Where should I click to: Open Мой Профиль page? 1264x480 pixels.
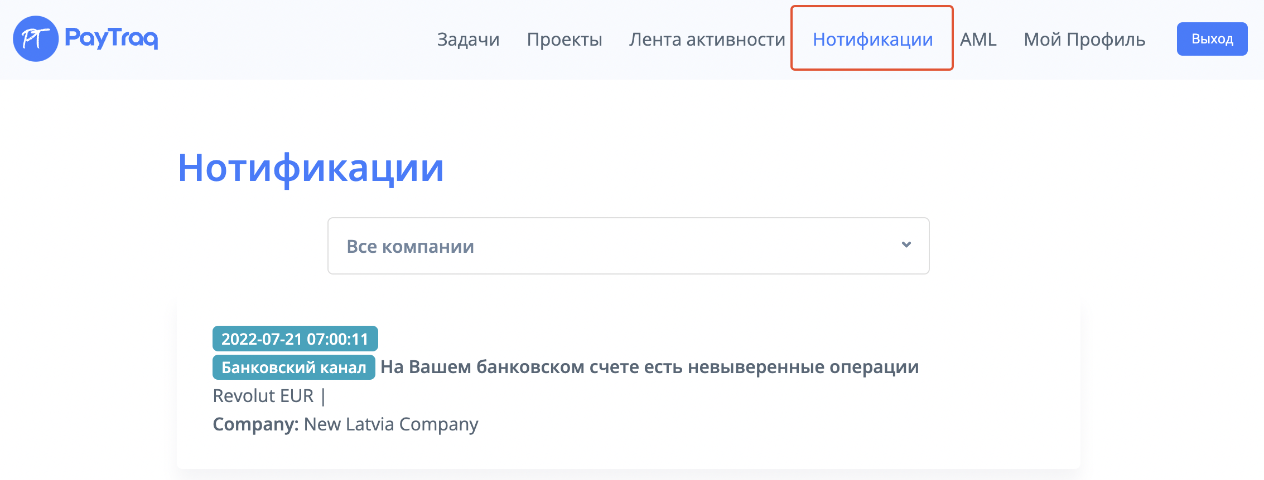point(1084,39)
